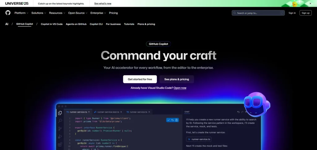Screen dimensions: 317x150
Task: Open the Explorer files icon in the editor sidebar
Action: [x=60, y=113]
